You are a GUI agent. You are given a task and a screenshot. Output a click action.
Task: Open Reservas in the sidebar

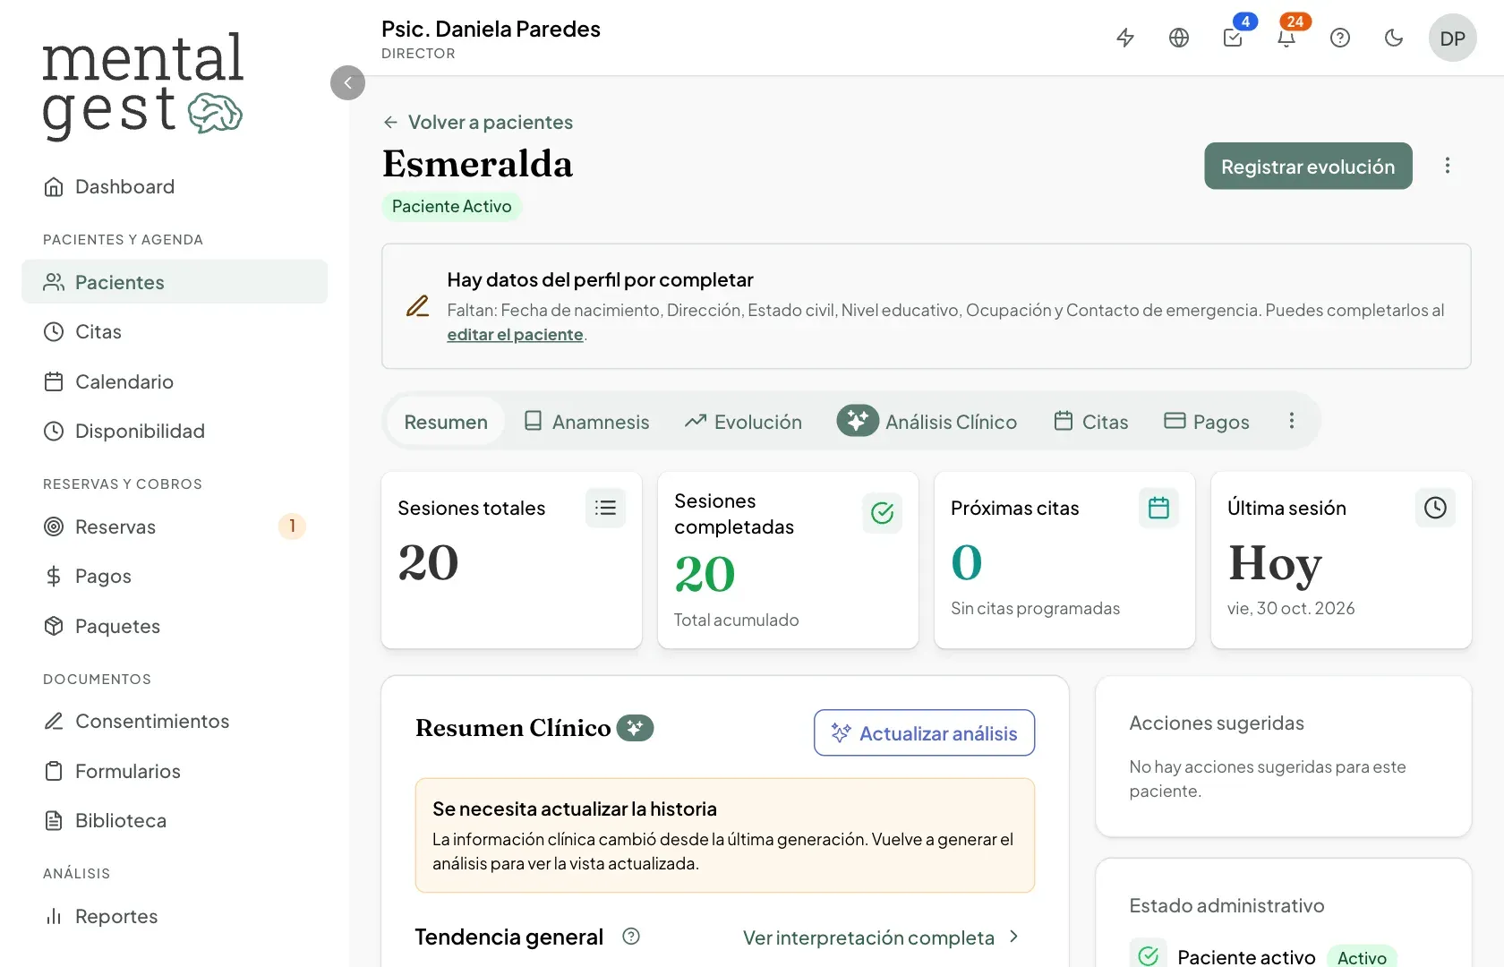click(x=175, y=526)
